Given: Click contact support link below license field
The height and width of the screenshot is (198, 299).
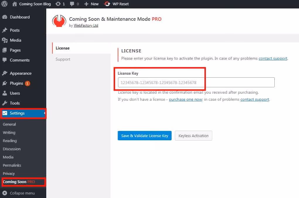Looking at the screenshot, I should [x=254, y=99].
